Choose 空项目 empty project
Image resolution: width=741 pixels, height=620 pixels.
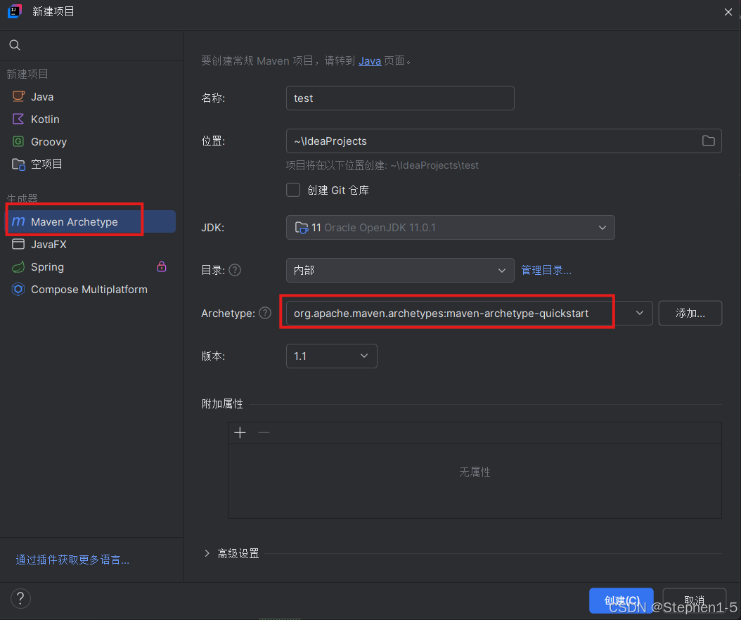[x=91, y=164]
